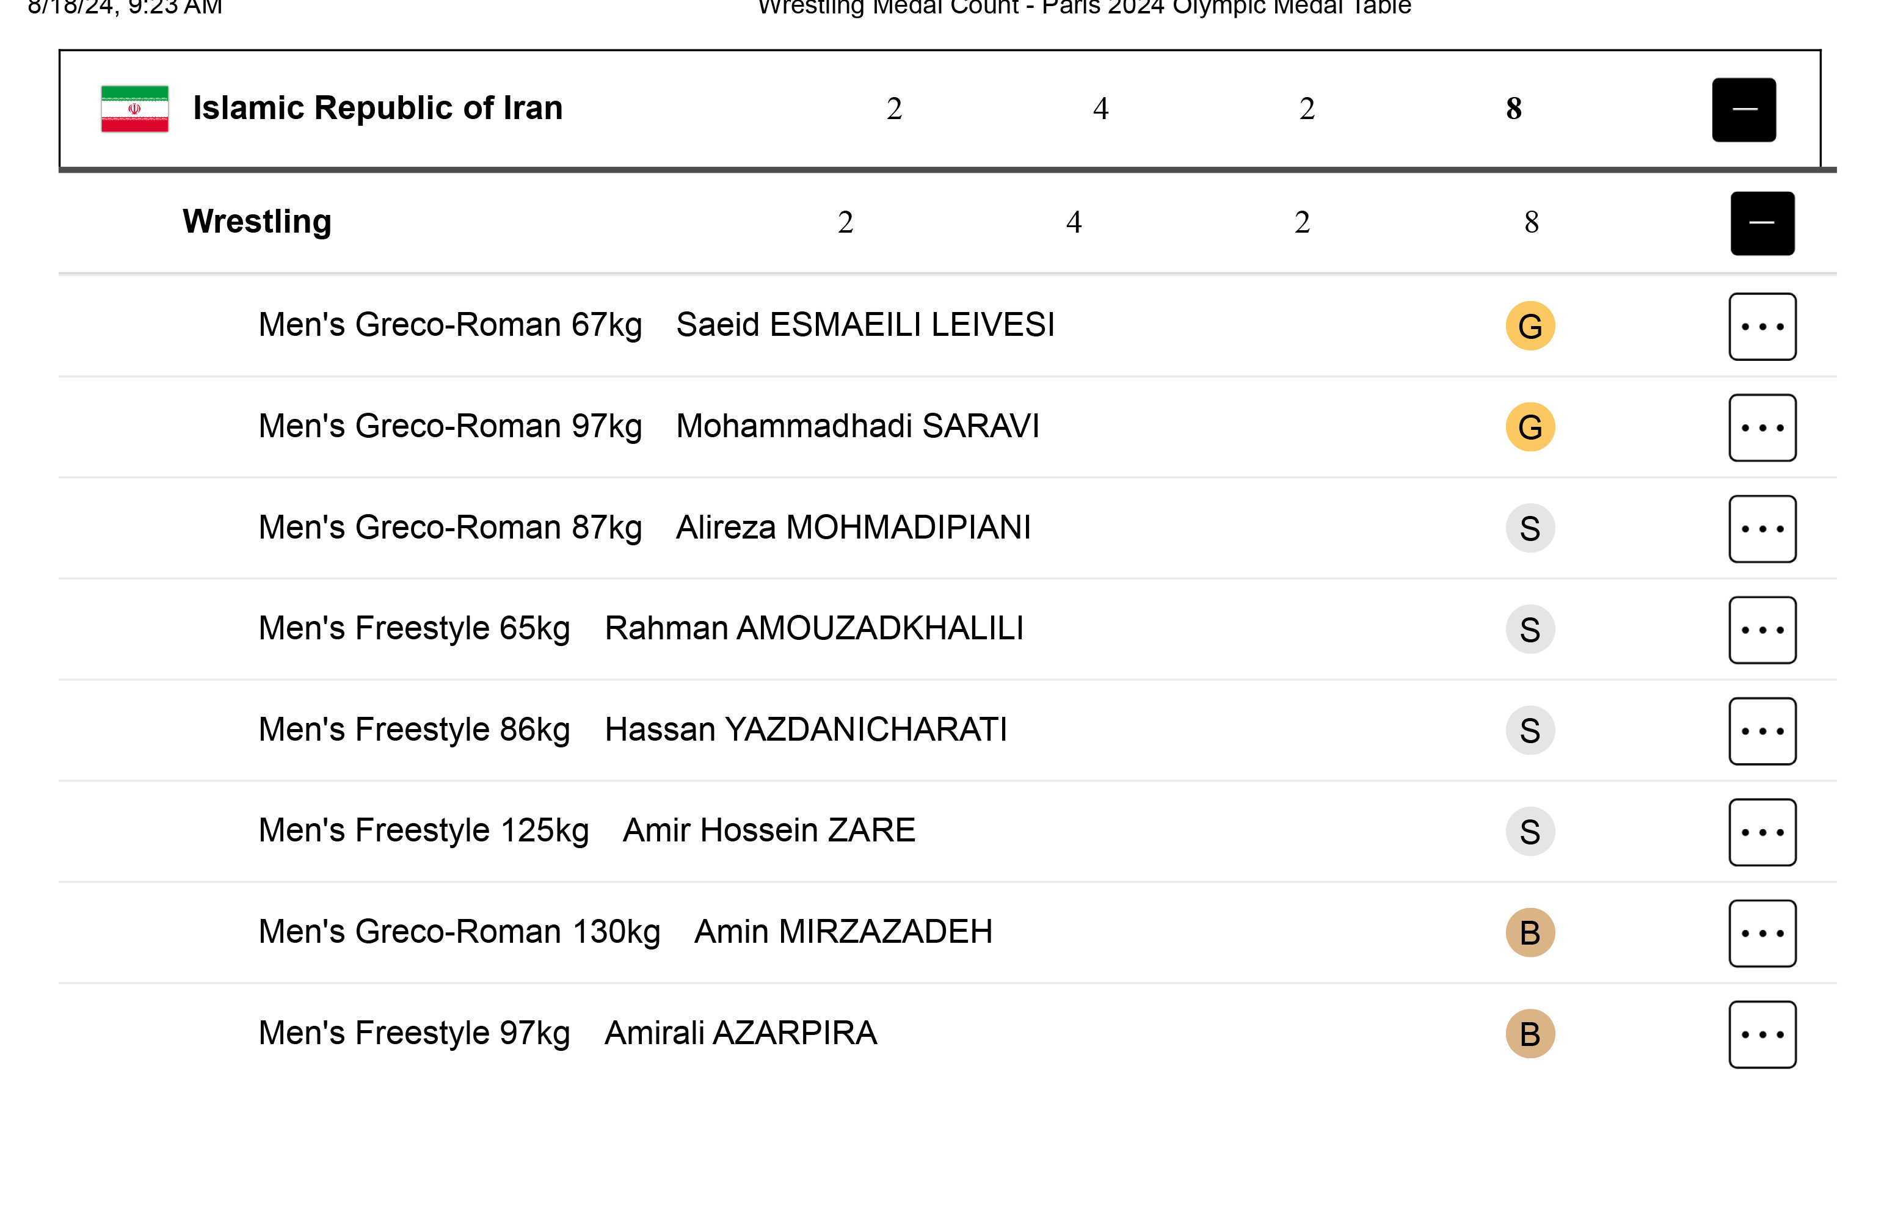Open more options for Hassan YAZDANICHARATI
Screen dimensions: 1898x1220
1762,730
